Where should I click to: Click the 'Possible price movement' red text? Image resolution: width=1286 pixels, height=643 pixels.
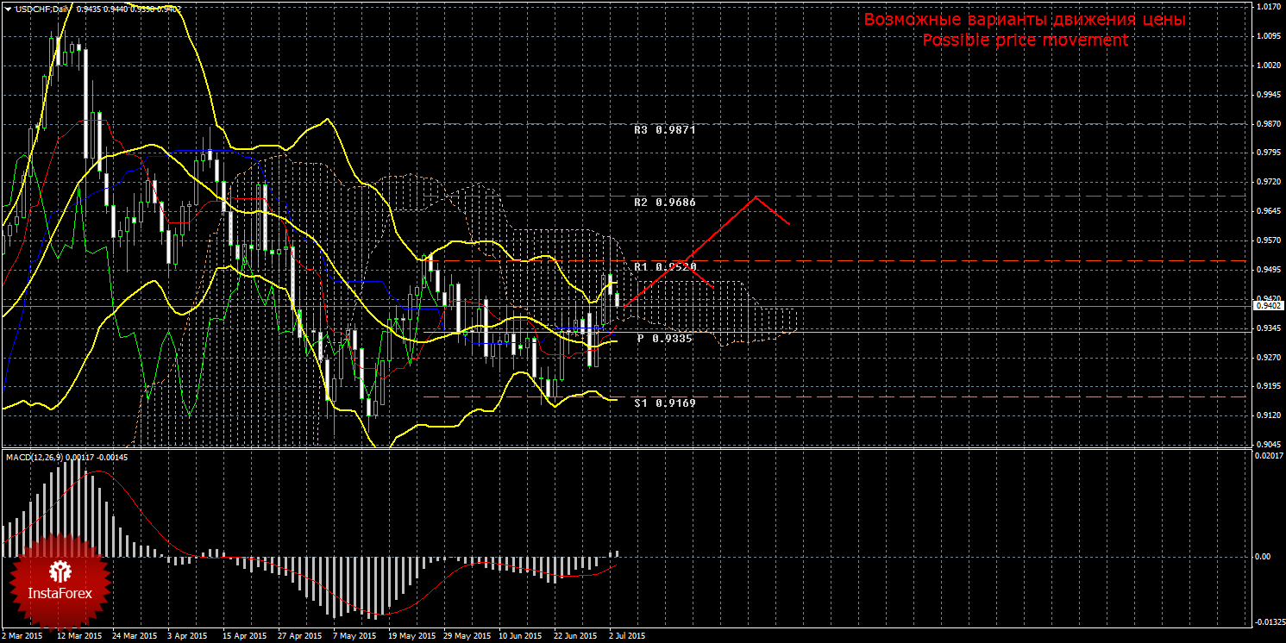(x=1025, y=41)
